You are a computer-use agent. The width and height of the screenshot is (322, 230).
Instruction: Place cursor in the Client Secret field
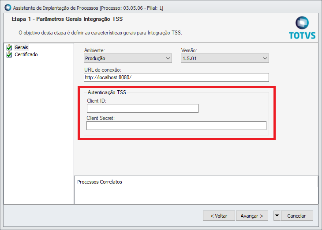pos(176,126)
